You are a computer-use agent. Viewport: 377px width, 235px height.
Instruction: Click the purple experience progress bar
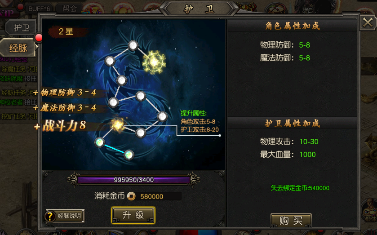point(133,180)
